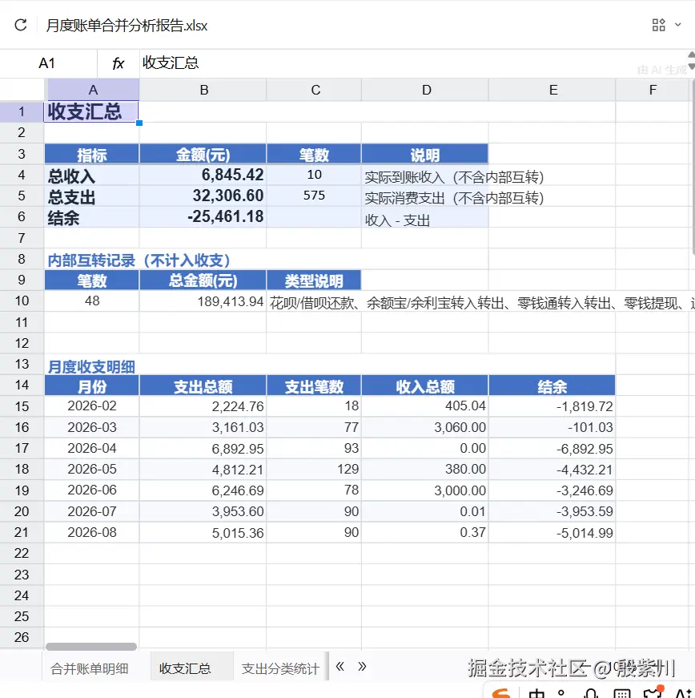
Task: Click the 指标 header cell
Action: coord(91,155)
